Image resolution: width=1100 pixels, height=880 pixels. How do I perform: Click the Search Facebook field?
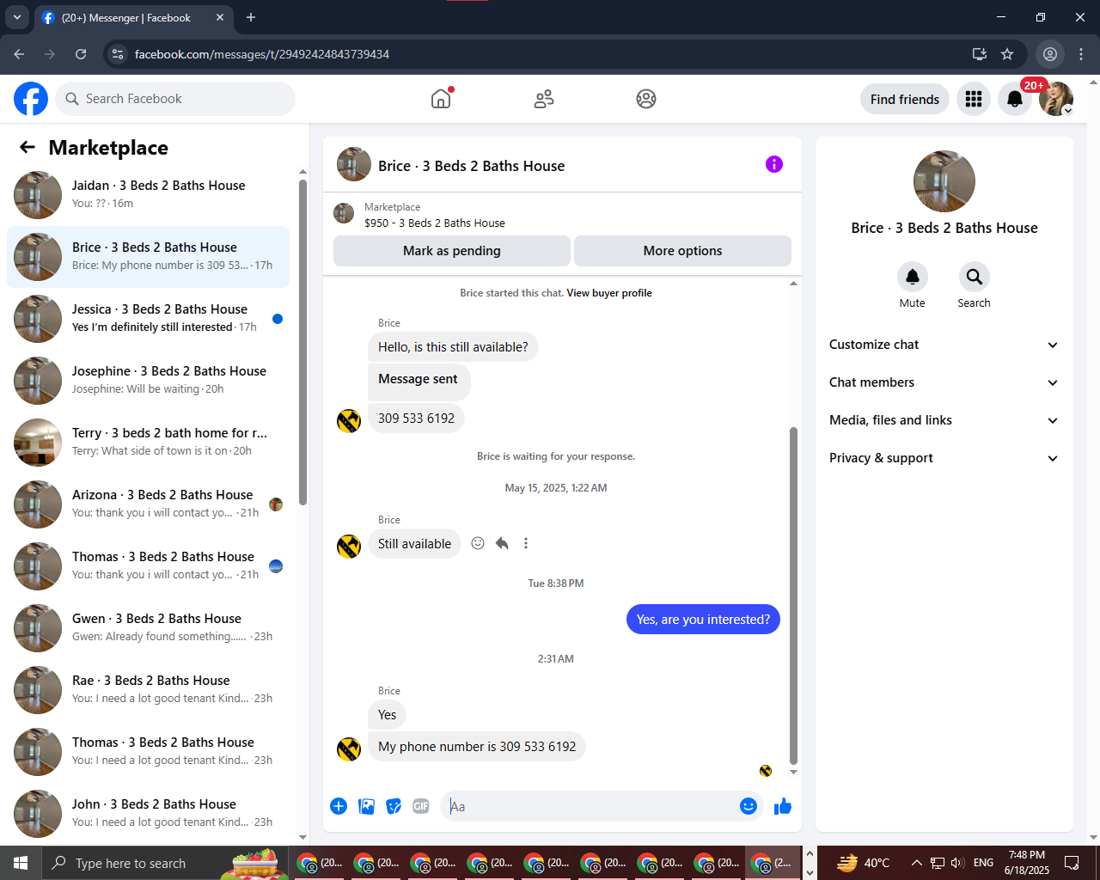[x=175, y=99]
